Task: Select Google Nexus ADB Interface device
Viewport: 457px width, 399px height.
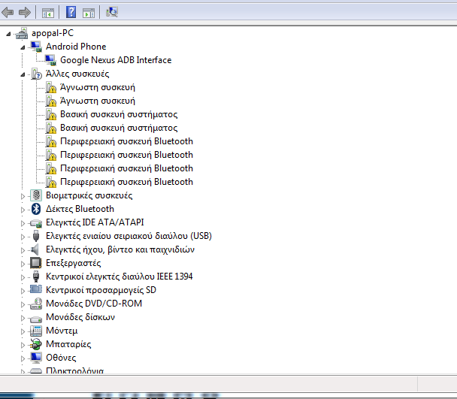Action: click(116, 60)
